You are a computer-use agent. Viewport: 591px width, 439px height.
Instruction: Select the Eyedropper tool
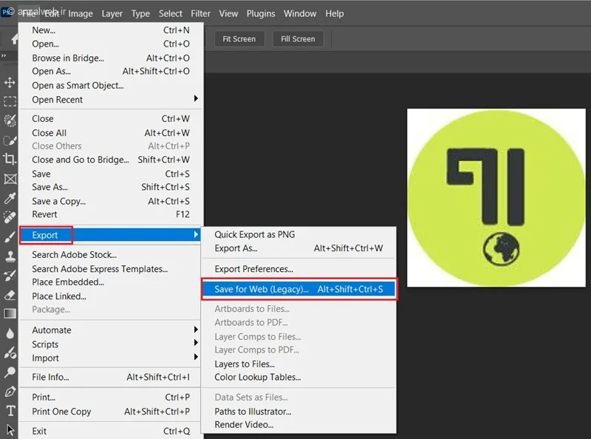pos(10,198)
